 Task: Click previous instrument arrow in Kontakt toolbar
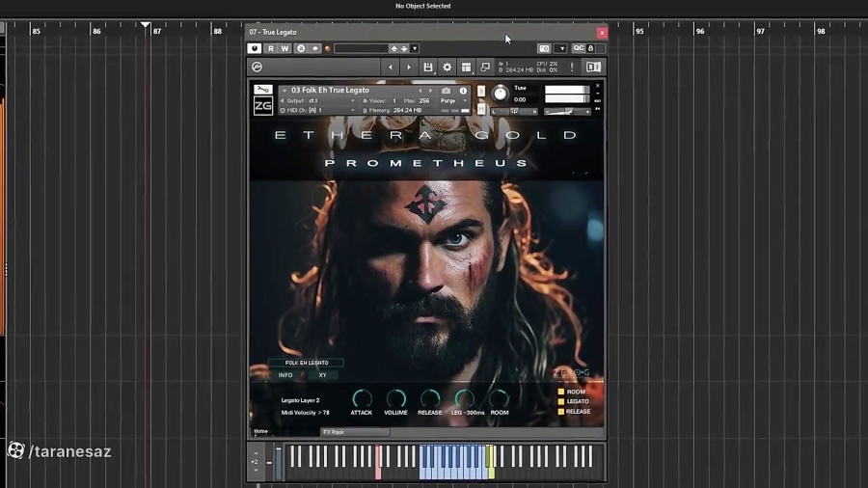click(391, 68)
